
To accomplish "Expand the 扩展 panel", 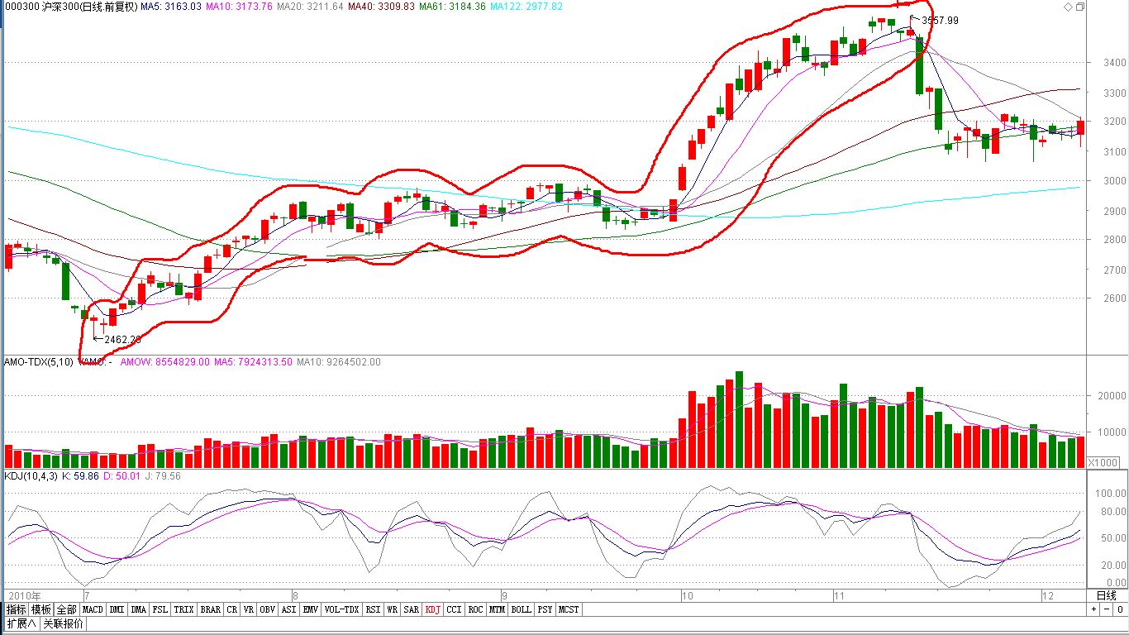I will point(21,623).
